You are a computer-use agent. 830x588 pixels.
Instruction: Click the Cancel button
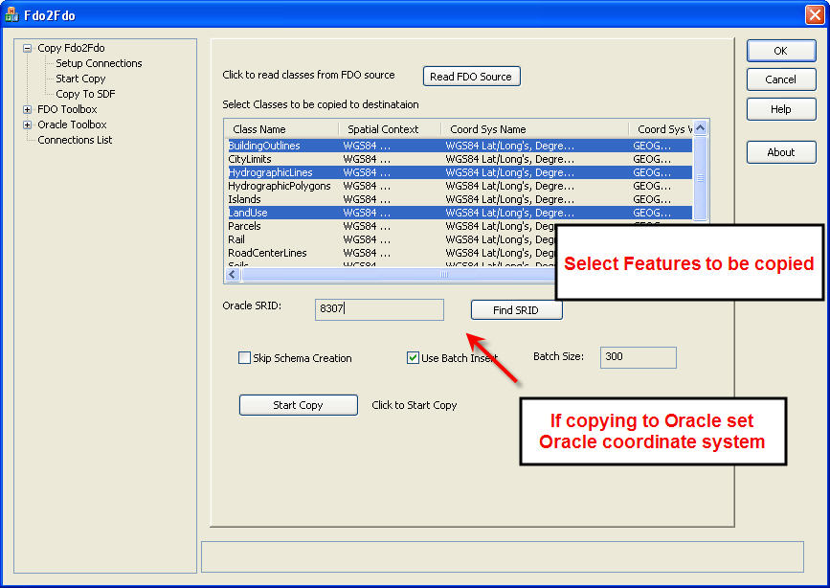click(x=781, y=79)
